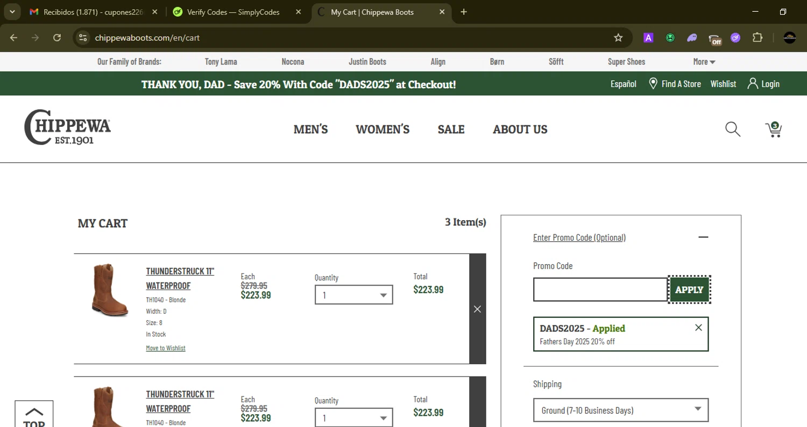Open the tab search dropdown arrow
Image resolution: width=807 pixels, height=427 pixels.
[x=12, y=12]
